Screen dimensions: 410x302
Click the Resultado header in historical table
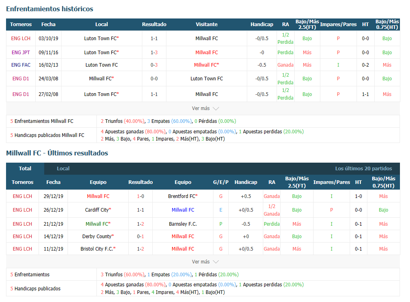point(154,24)
